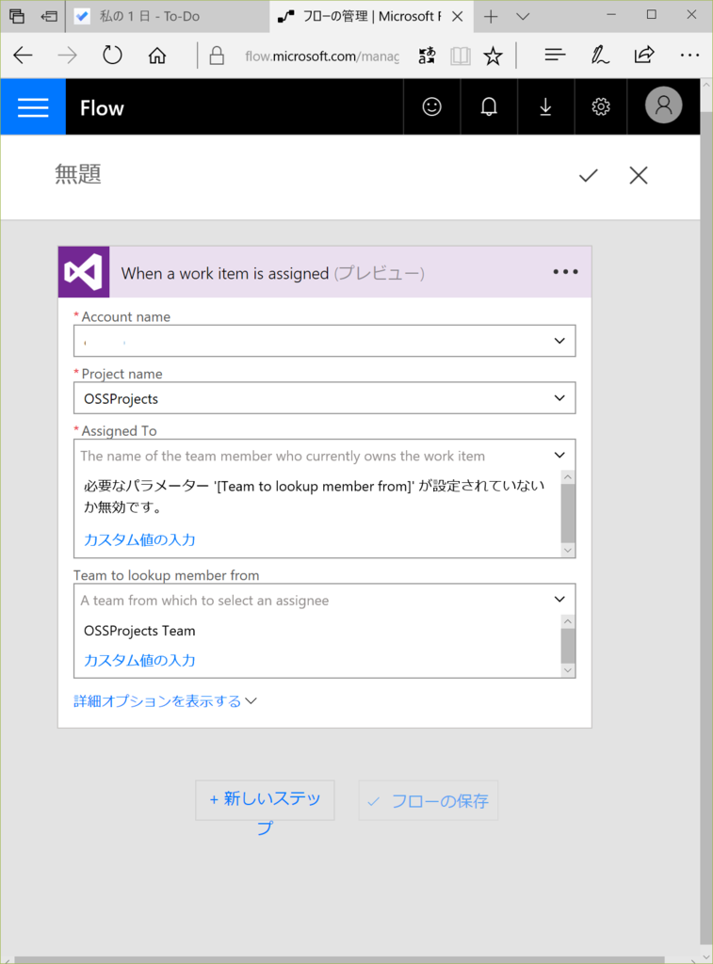Switch to the To-Do tab
This screenshot has height=964, width=713.
pyautogui.click(x=168, y=17)
